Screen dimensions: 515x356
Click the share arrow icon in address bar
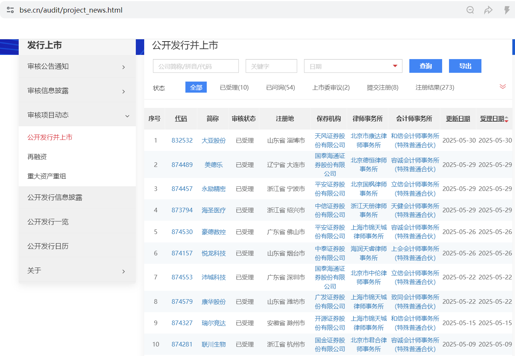pyautogui.click(x=488, y=10)
